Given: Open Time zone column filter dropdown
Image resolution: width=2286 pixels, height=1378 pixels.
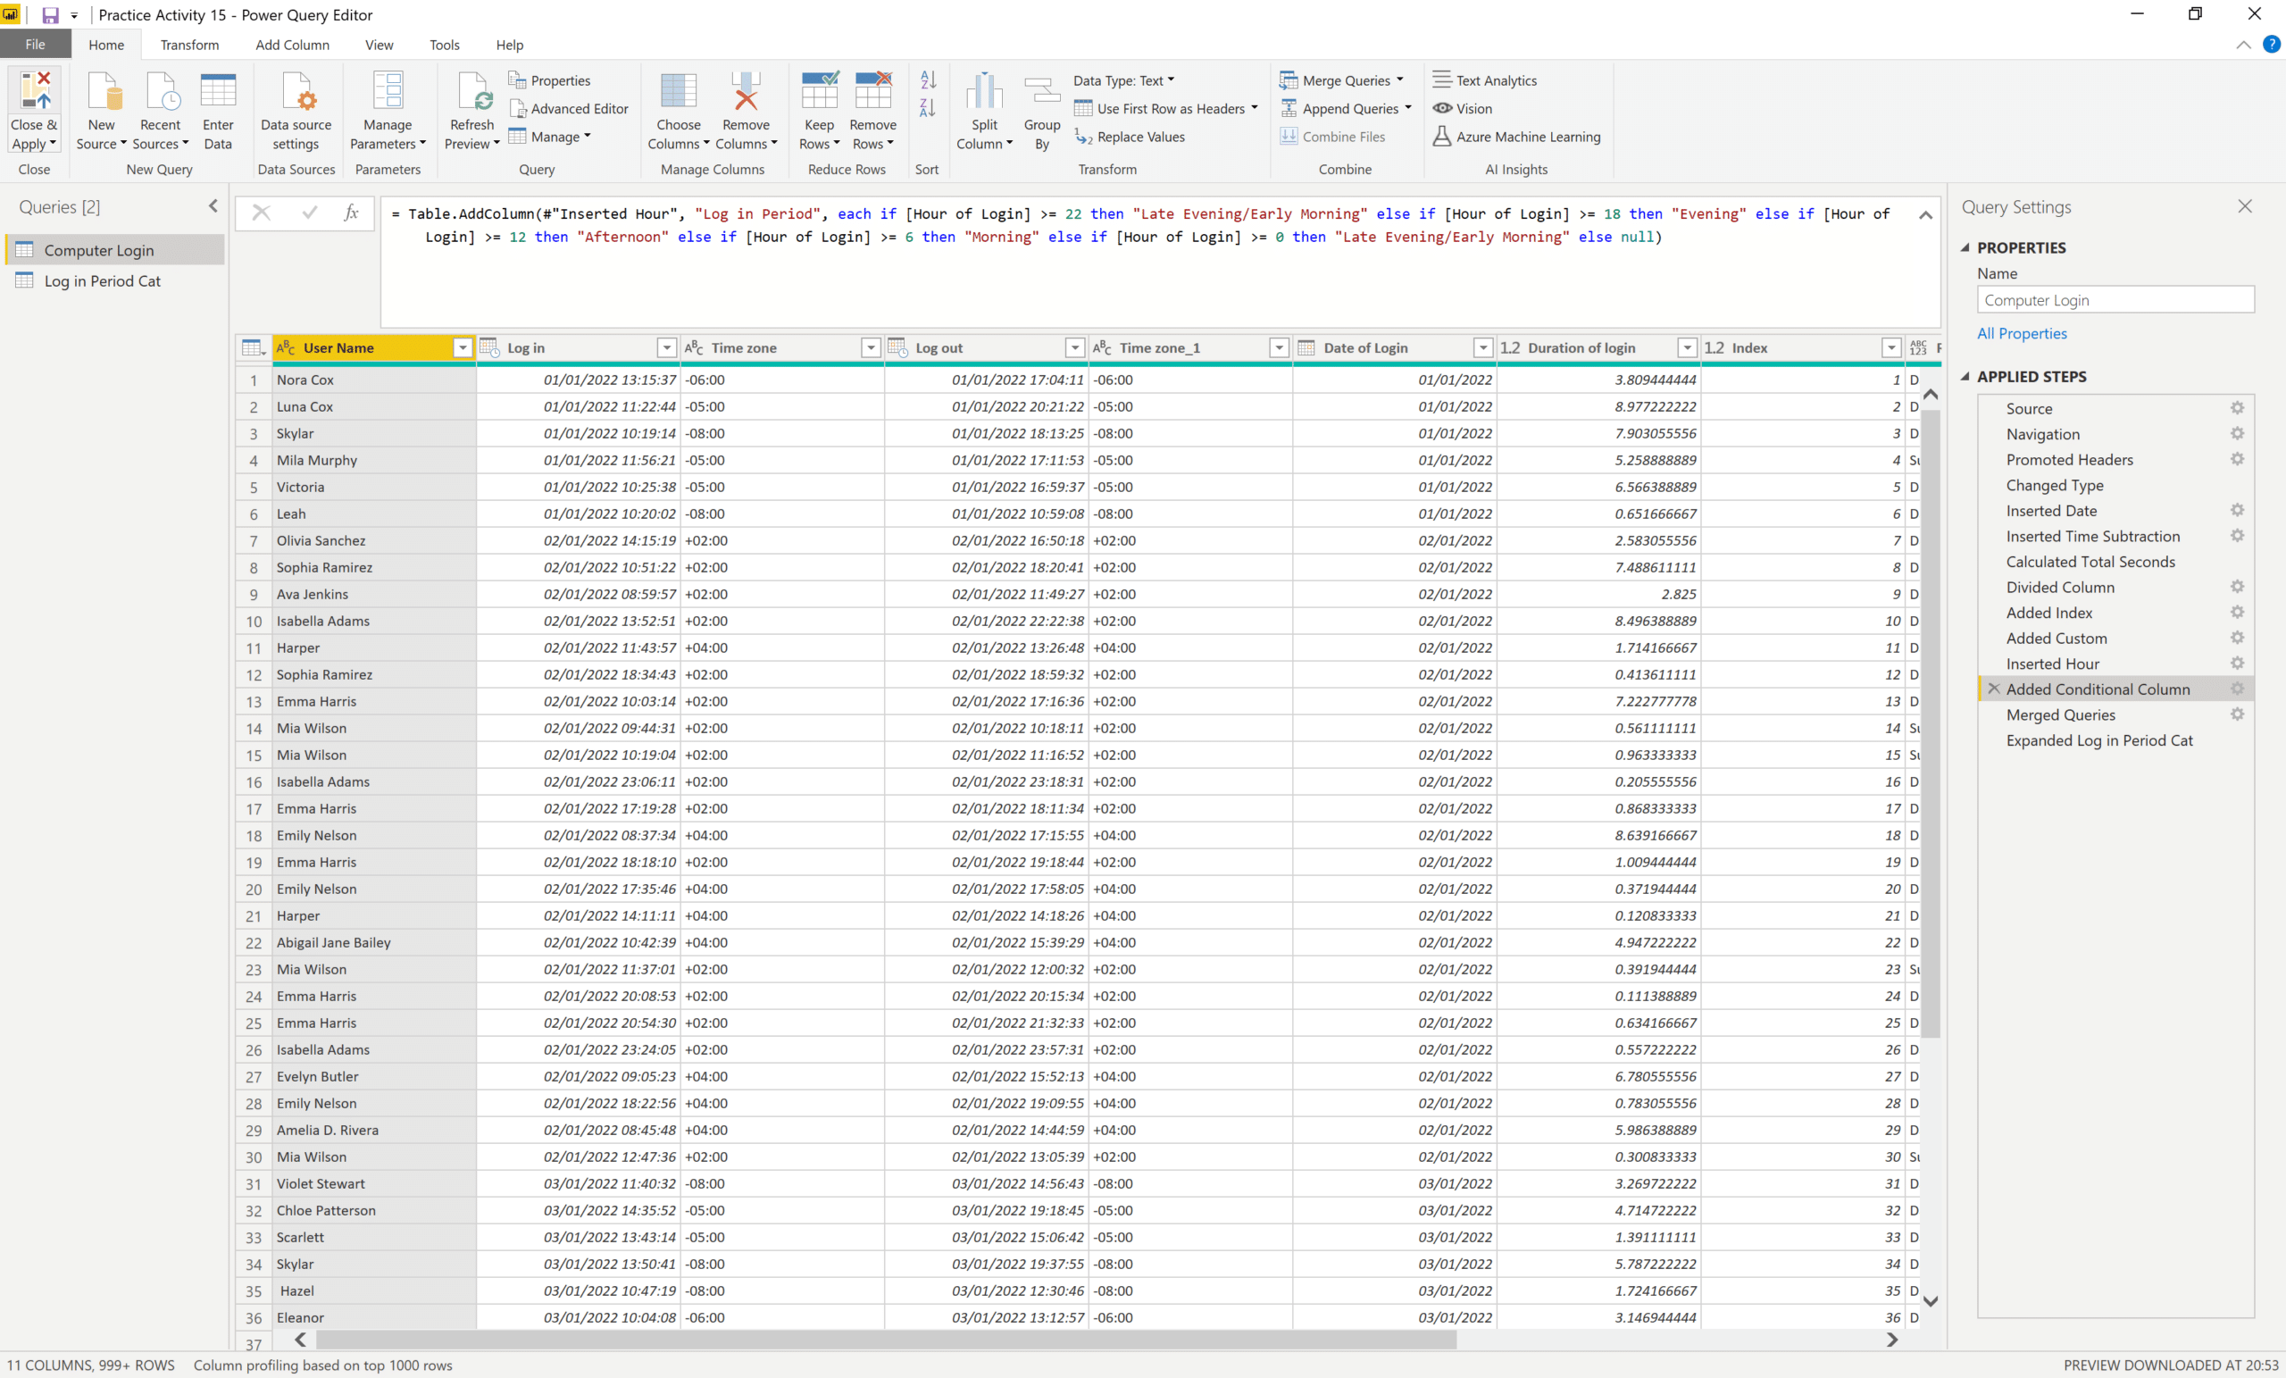Looking at the screenshot, I should tap(871, 348).
